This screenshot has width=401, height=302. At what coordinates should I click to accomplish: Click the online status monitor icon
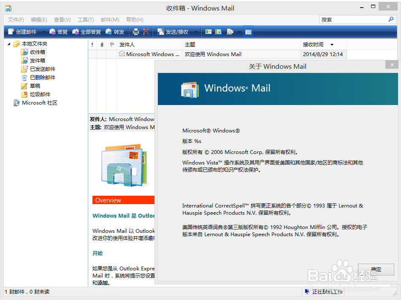[x=307, y=291]
